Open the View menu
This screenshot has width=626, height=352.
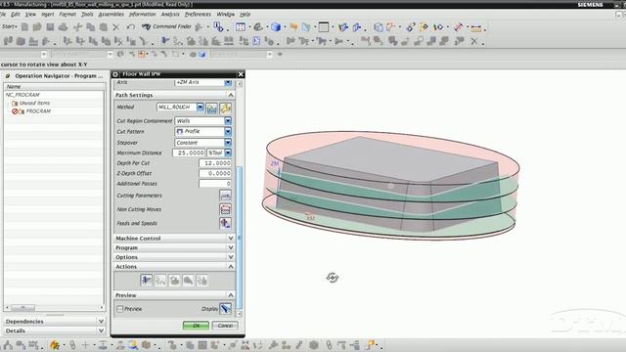(x=30, y=14)
